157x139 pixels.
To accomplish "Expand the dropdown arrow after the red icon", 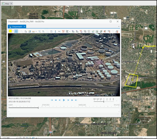I will [70, 31].
